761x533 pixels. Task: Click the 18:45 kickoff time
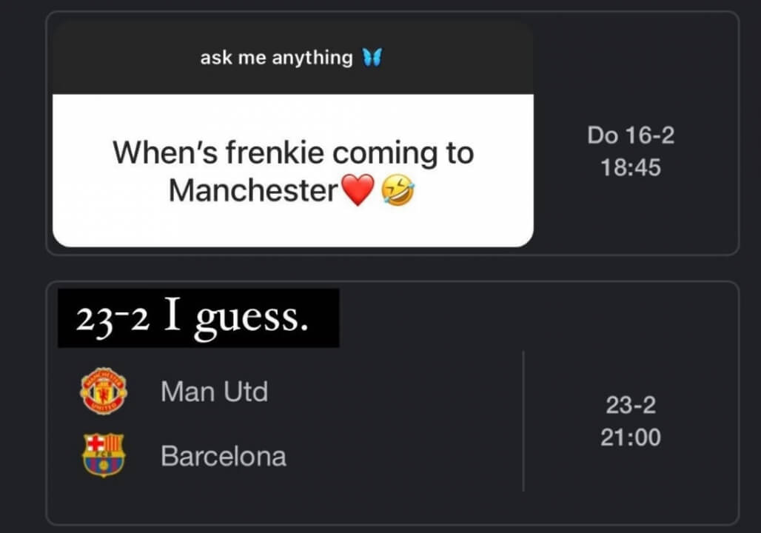pyautogui.click(x=631, y=167)
